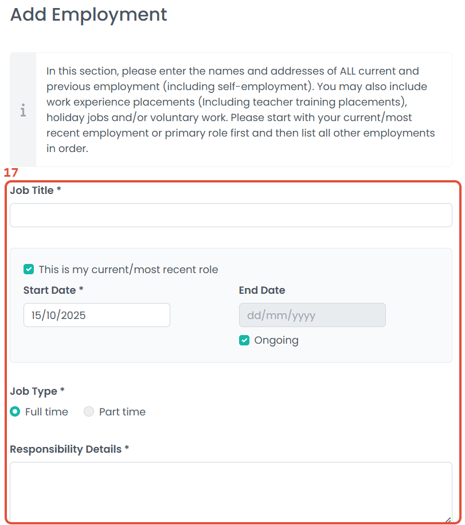The height and width of the screenshot is (525, 465).
Task: Untick the current/most recent role checkbox
Action: 29,269
